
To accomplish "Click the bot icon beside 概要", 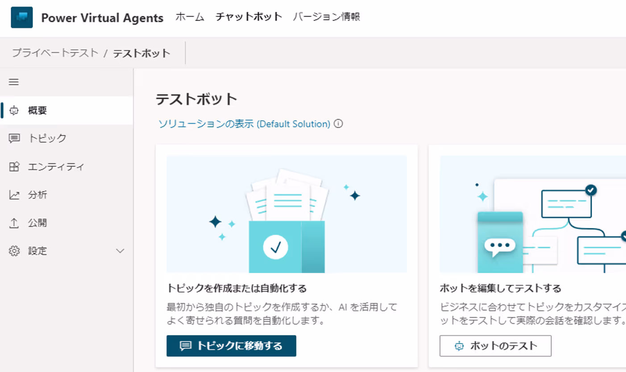I will (x=14, y=111).
